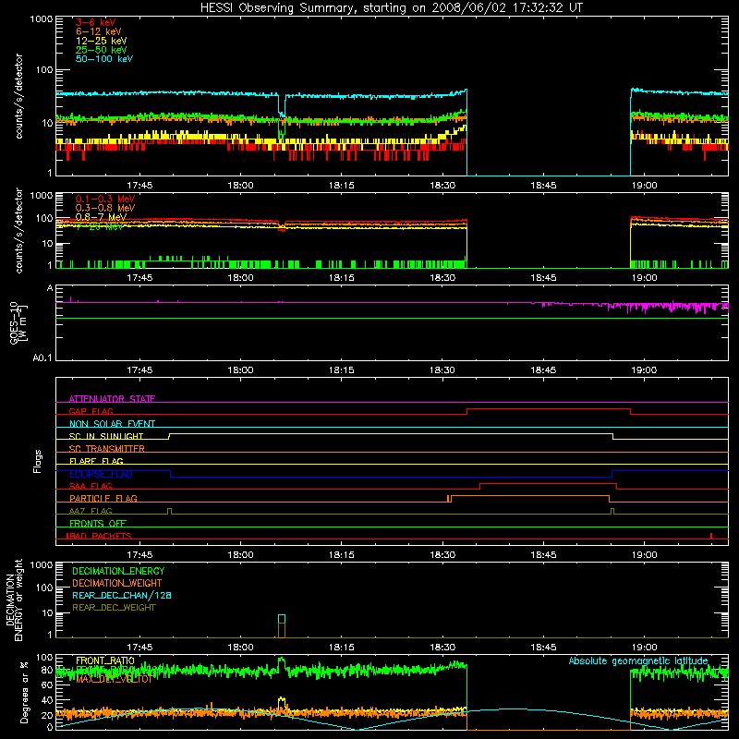The width and height of the screenshot is (739, 739).
Task: Click the 18:00 tick label under the MeV panel
Action: click(240, 278)
